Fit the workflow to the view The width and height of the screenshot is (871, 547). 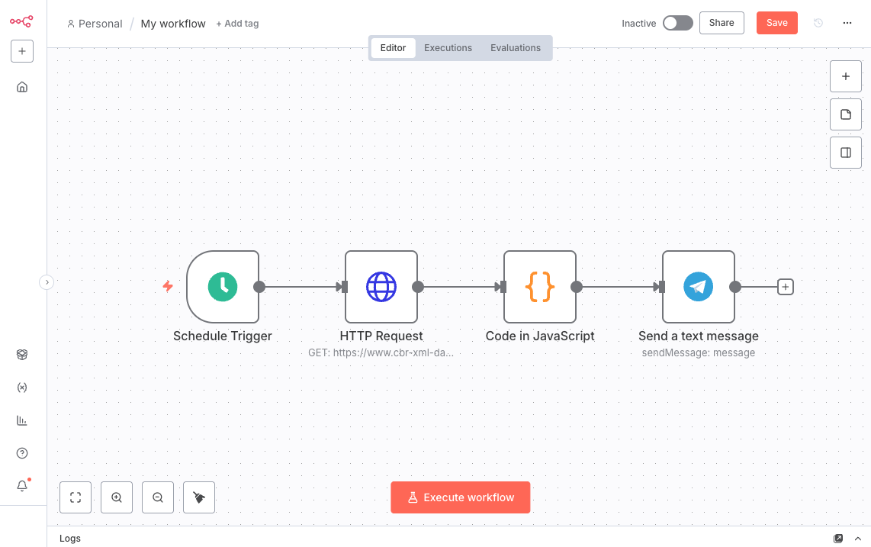point(75,497)
